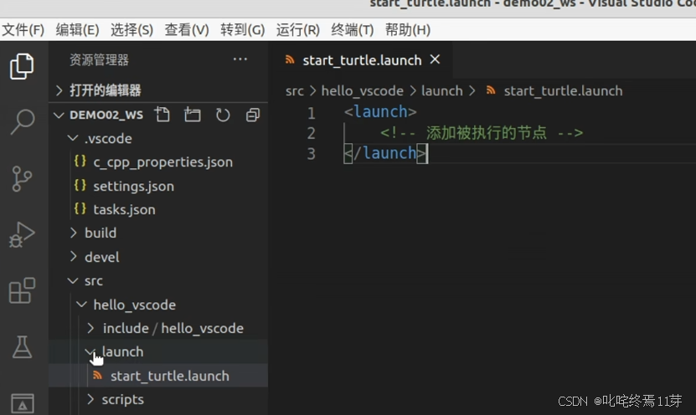696x415 pixels.
Task: Click the RSS icon beside start_turtle.launch in tree
Action: [98, 376]
